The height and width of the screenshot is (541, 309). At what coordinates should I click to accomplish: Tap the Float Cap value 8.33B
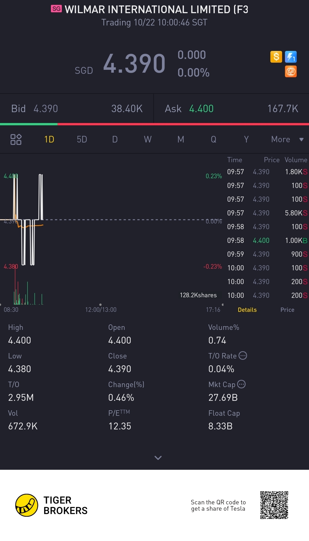(x=220, y=426)
